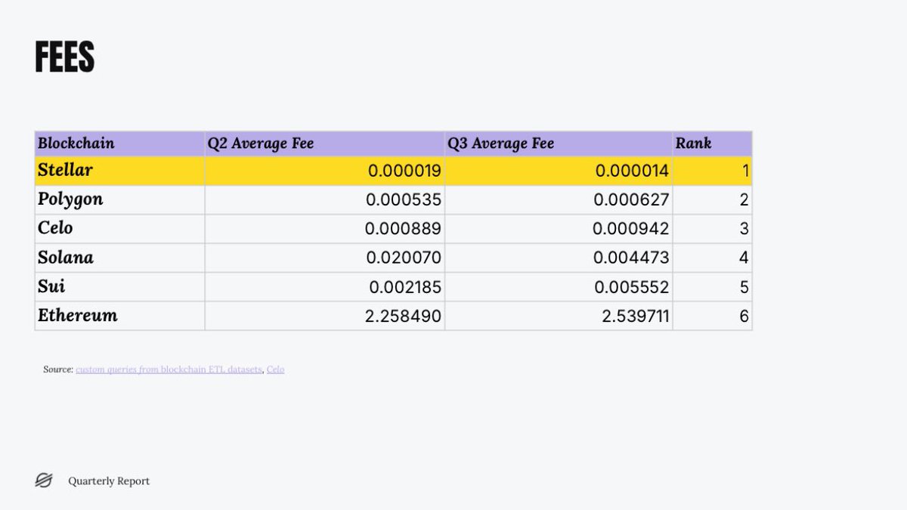The image size is (907, 510).
Task: Click the Quarterly Report footer label
Action: point(109,481)
